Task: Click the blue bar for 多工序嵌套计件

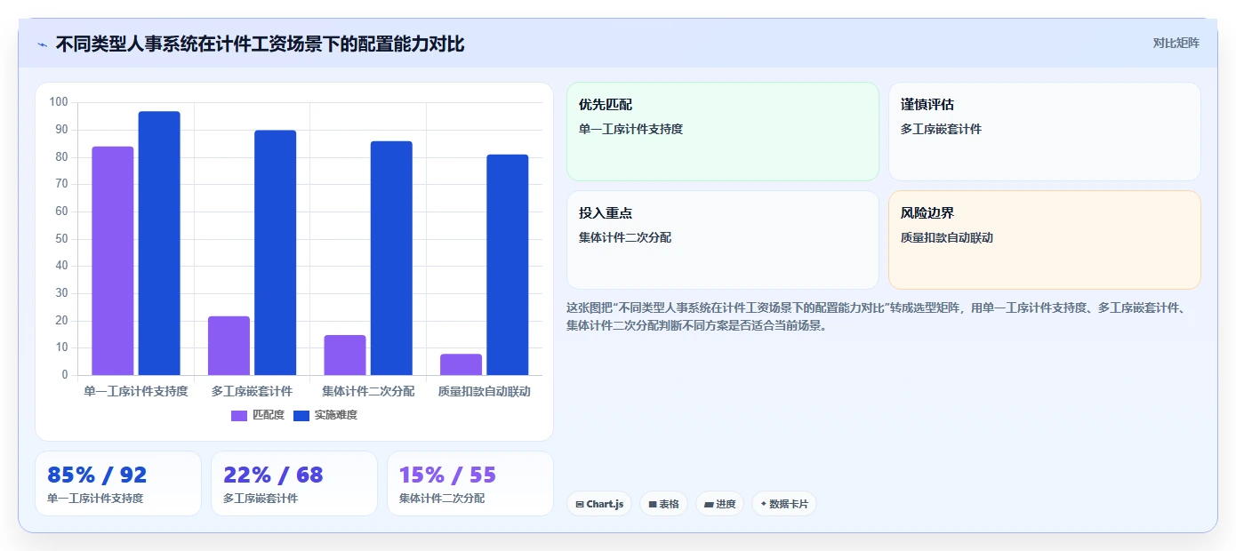Action: click(275, 252)
